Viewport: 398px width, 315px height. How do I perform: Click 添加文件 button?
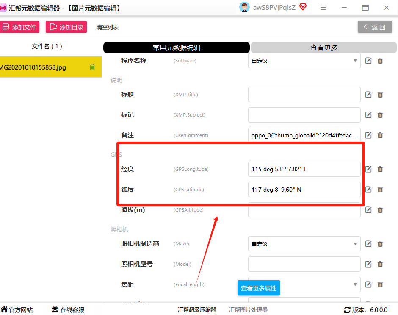[19, 27]
